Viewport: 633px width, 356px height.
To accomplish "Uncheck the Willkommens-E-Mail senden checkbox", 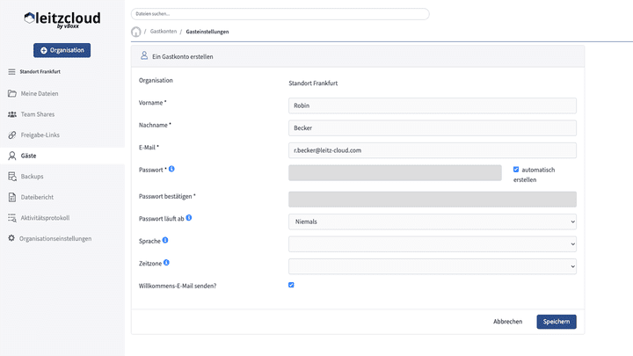I will pos(291,285).
